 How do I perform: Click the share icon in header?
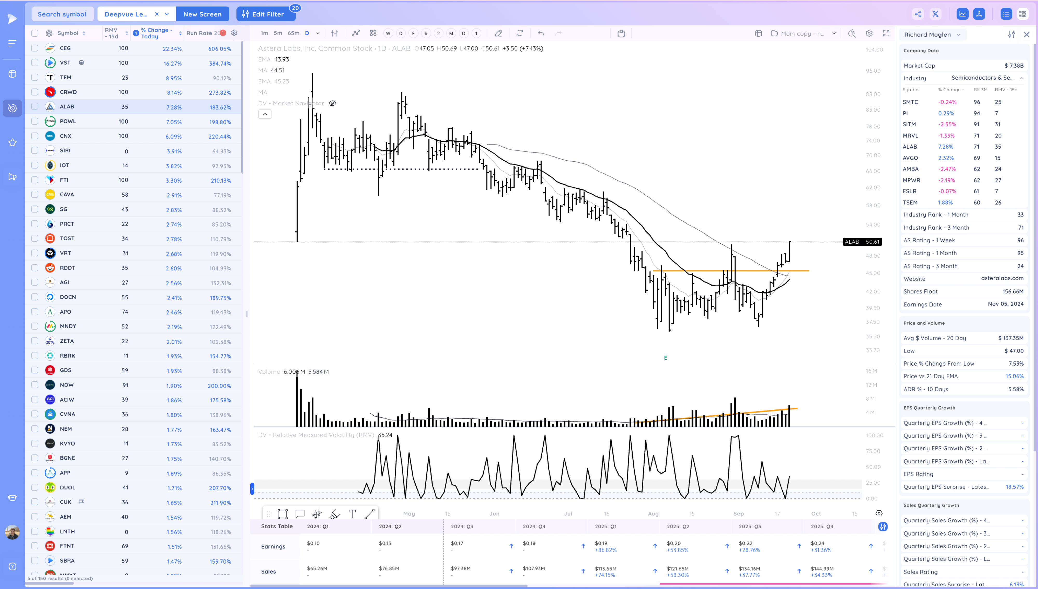(x=918, y=14)
